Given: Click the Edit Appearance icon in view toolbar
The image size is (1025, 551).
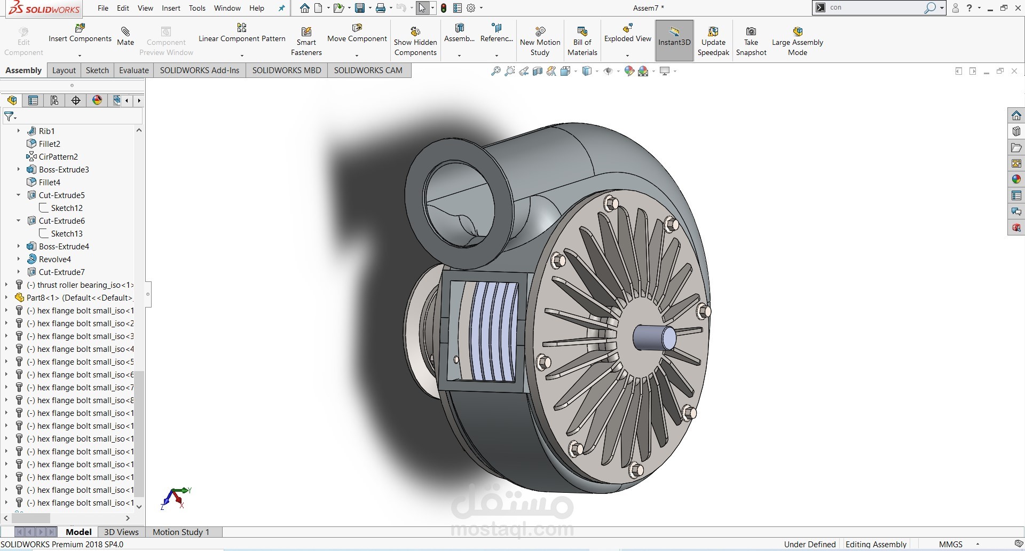Looking at the screenshot, I should point(629,71).
